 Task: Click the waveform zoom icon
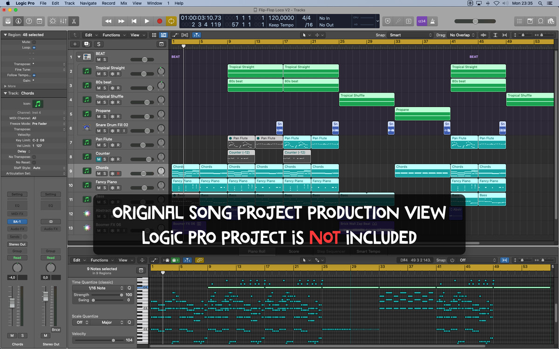point(483,35)
